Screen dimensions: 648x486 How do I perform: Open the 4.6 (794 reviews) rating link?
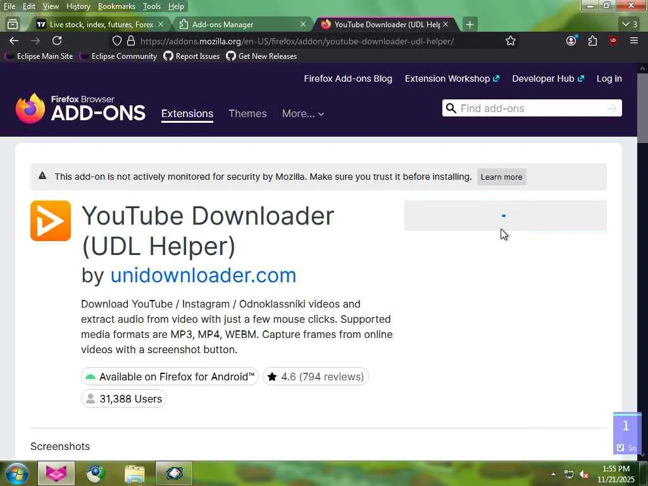315,377
